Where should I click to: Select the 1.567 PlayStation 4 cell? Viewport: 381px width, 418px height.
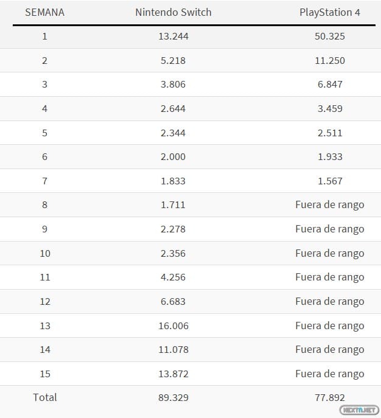coord(330,181)
